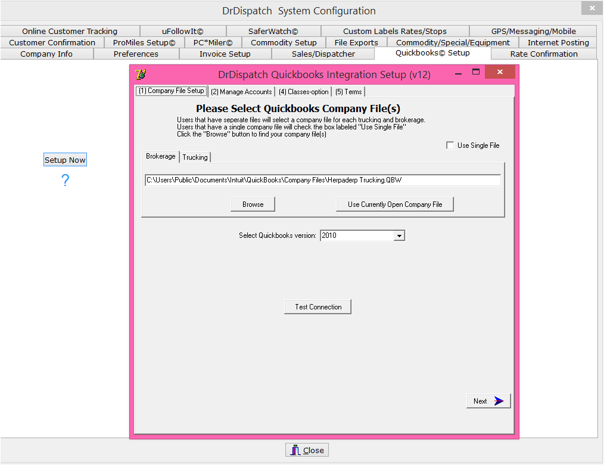Open the Rate Confirmation tab
This screenshot has height=465, width=604.
click(544, 54)
